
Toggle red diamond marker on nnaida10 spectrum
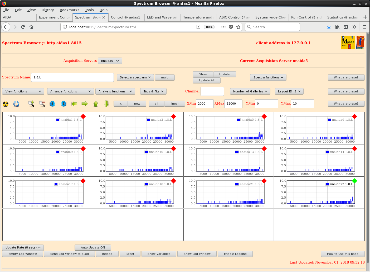173,149
